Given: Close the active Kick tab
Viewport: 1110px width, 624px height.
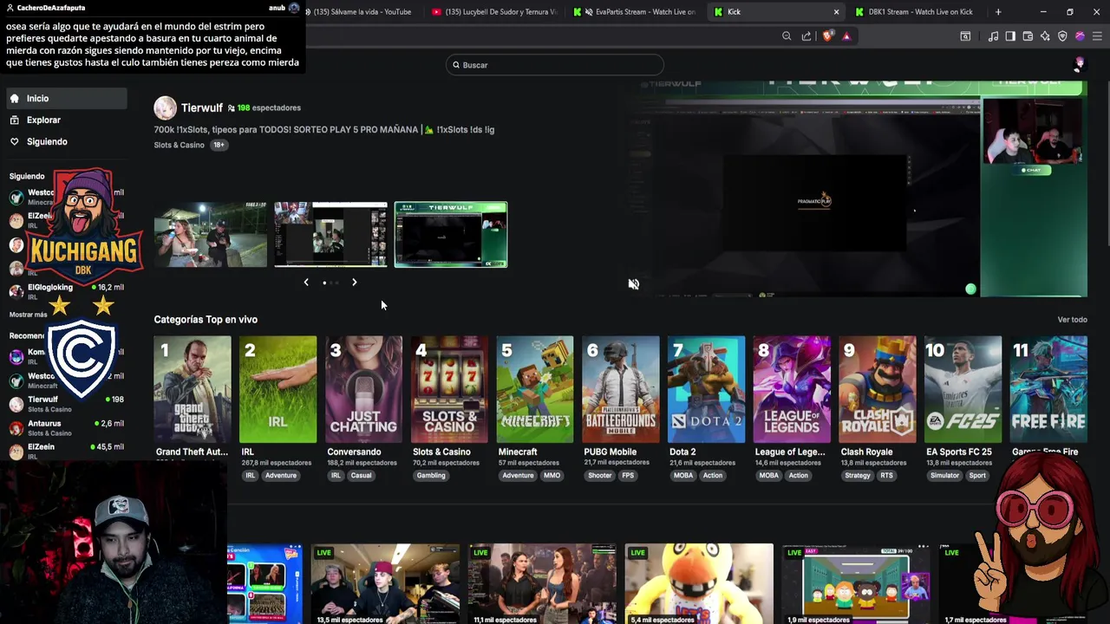Looking at the screenshot, I should click(836, 12).
